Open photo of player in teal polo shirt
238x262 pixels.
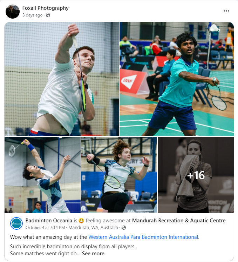pyautogui.click(x=177, y=79)
